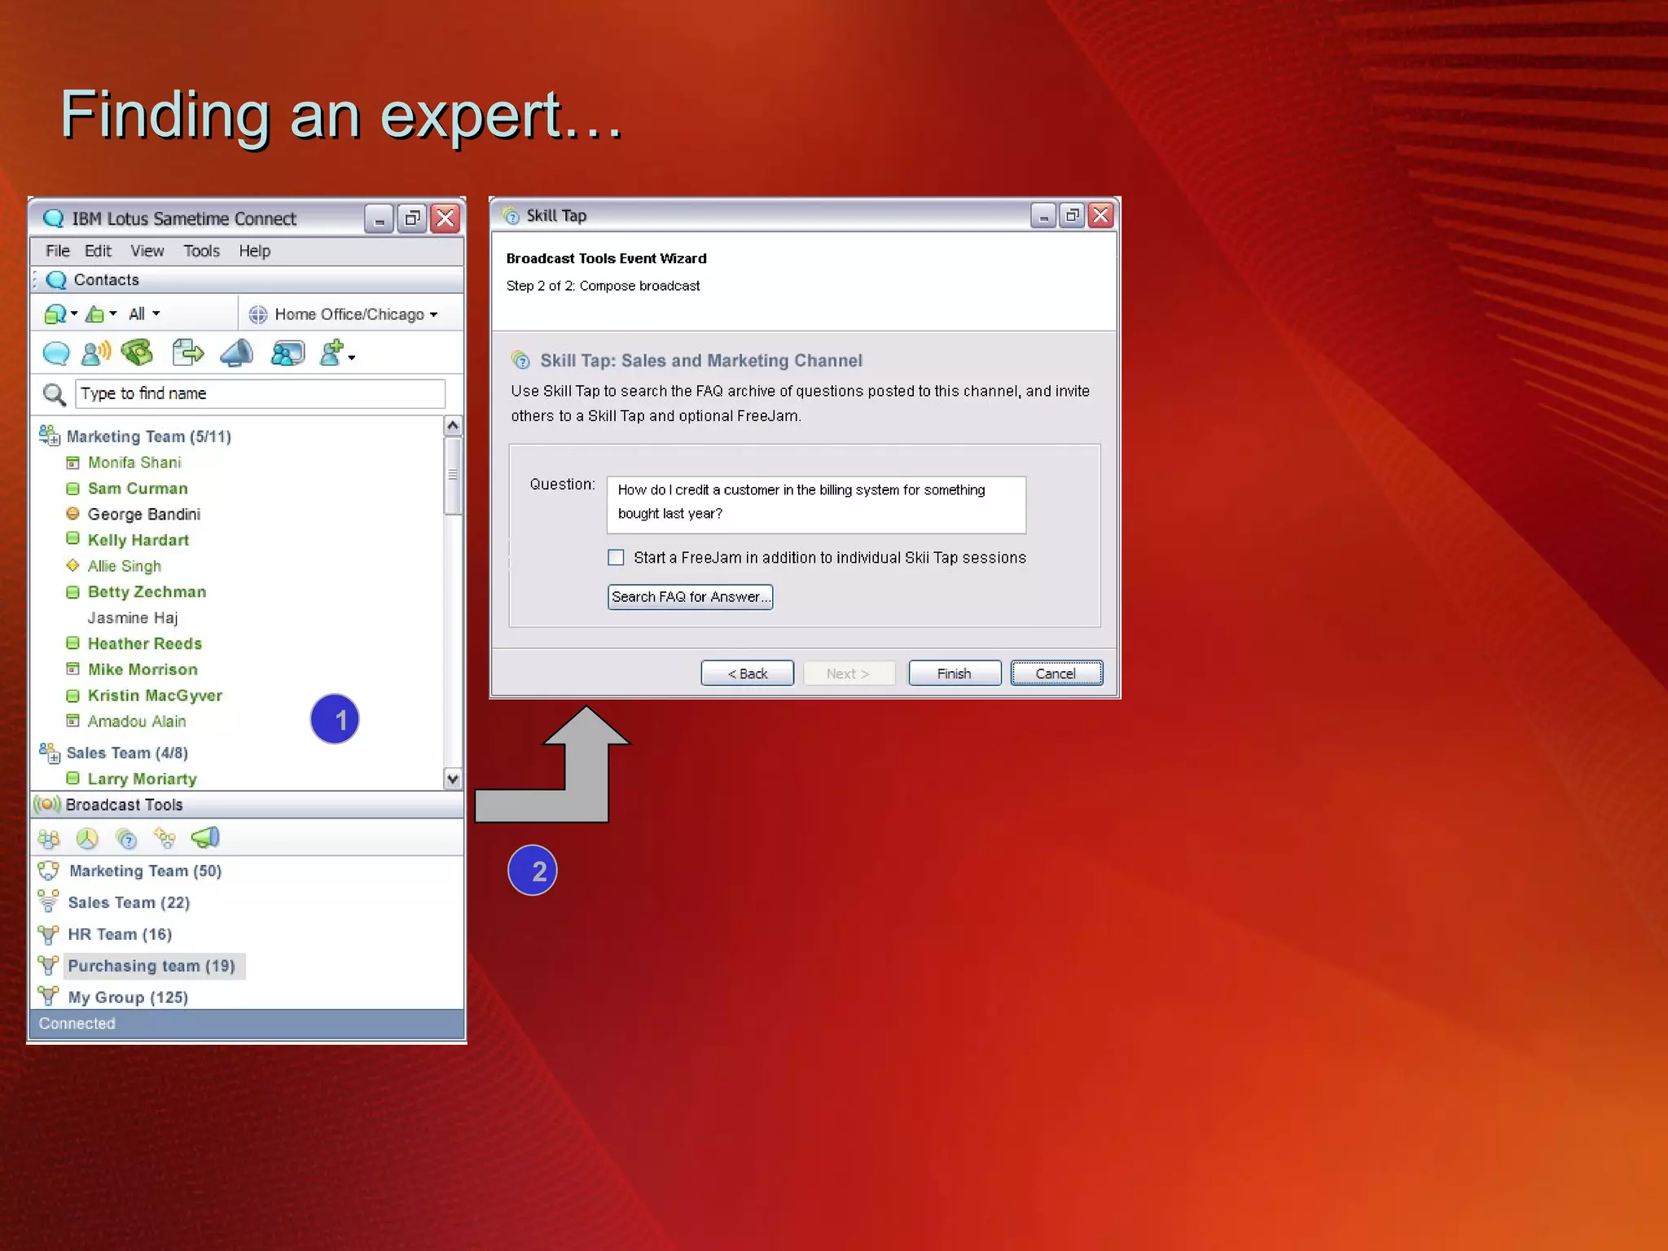Select contact Larry Moriarty
Viewport: 1668px width, 1251px height.
click(x=143, y=779)
